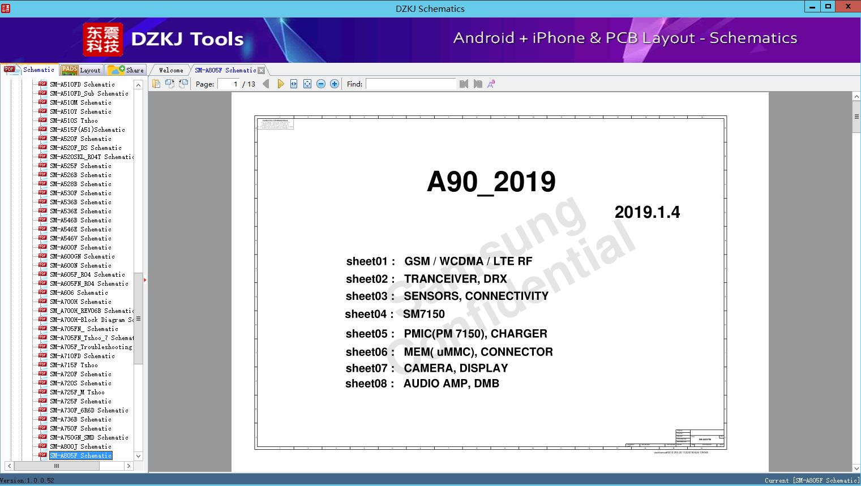Image resolution: width=861 pixels, height=486 pixels.
Task: Click the second toolbar icon with arrow pages
Action: tap(170, 84)
